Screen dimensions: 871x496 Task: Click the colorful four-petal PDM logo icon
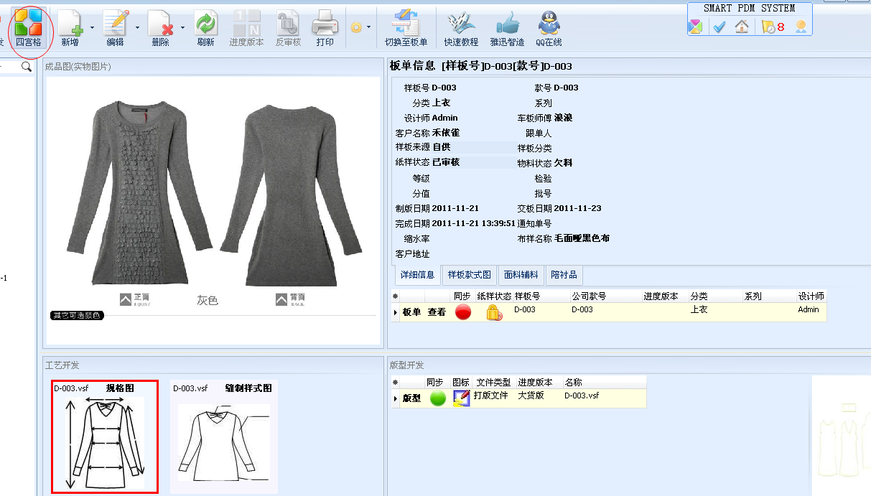coord(695,27)
